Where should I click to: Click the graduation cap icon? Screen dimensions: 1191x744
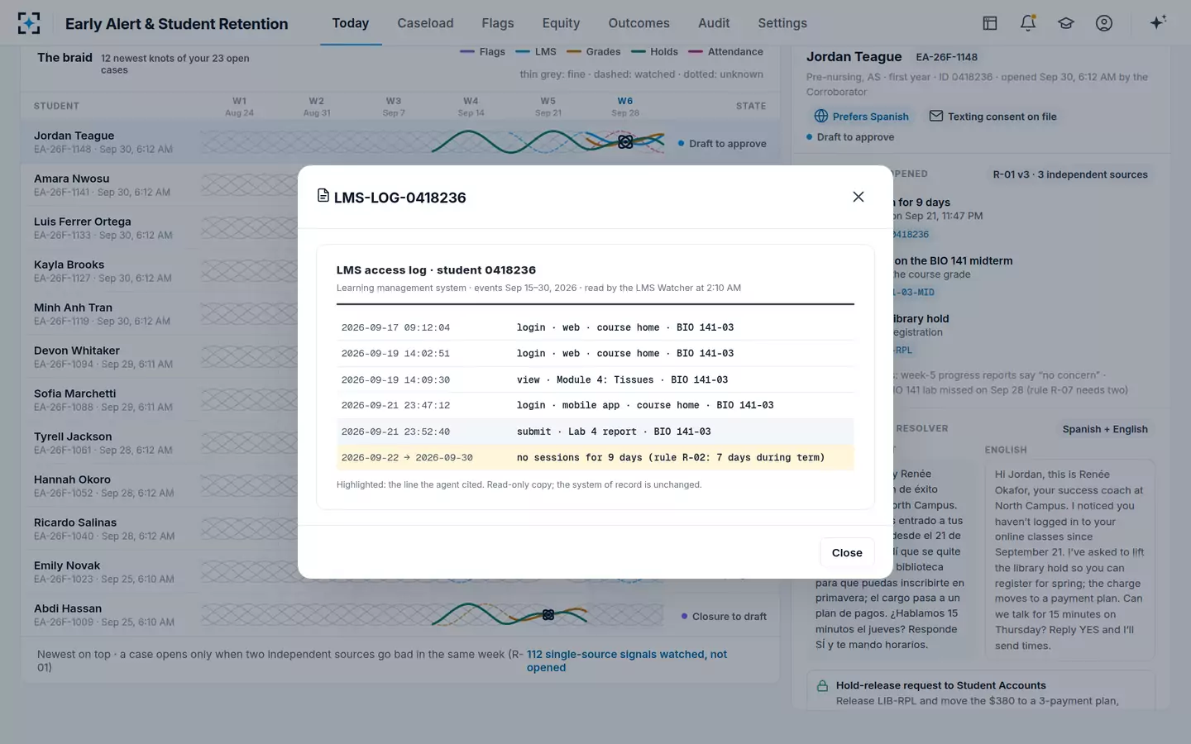pos(1066,23)
